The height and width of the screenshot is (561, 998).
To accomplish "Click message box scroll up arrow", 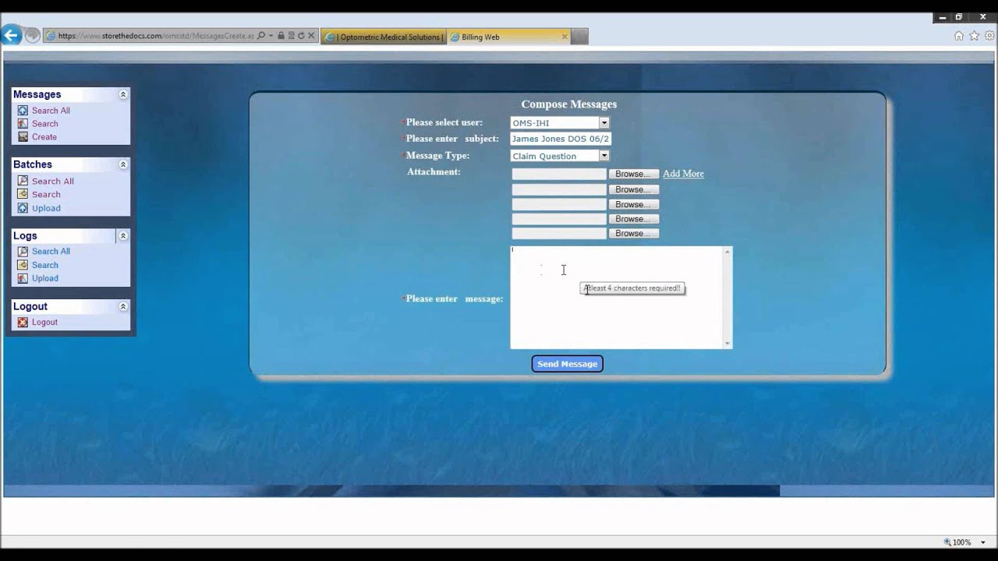I will (x=727, y=252).
